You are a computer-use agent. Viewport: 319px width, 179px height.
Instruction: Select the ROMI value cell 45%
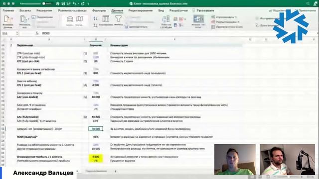click(x=96, y=137)
